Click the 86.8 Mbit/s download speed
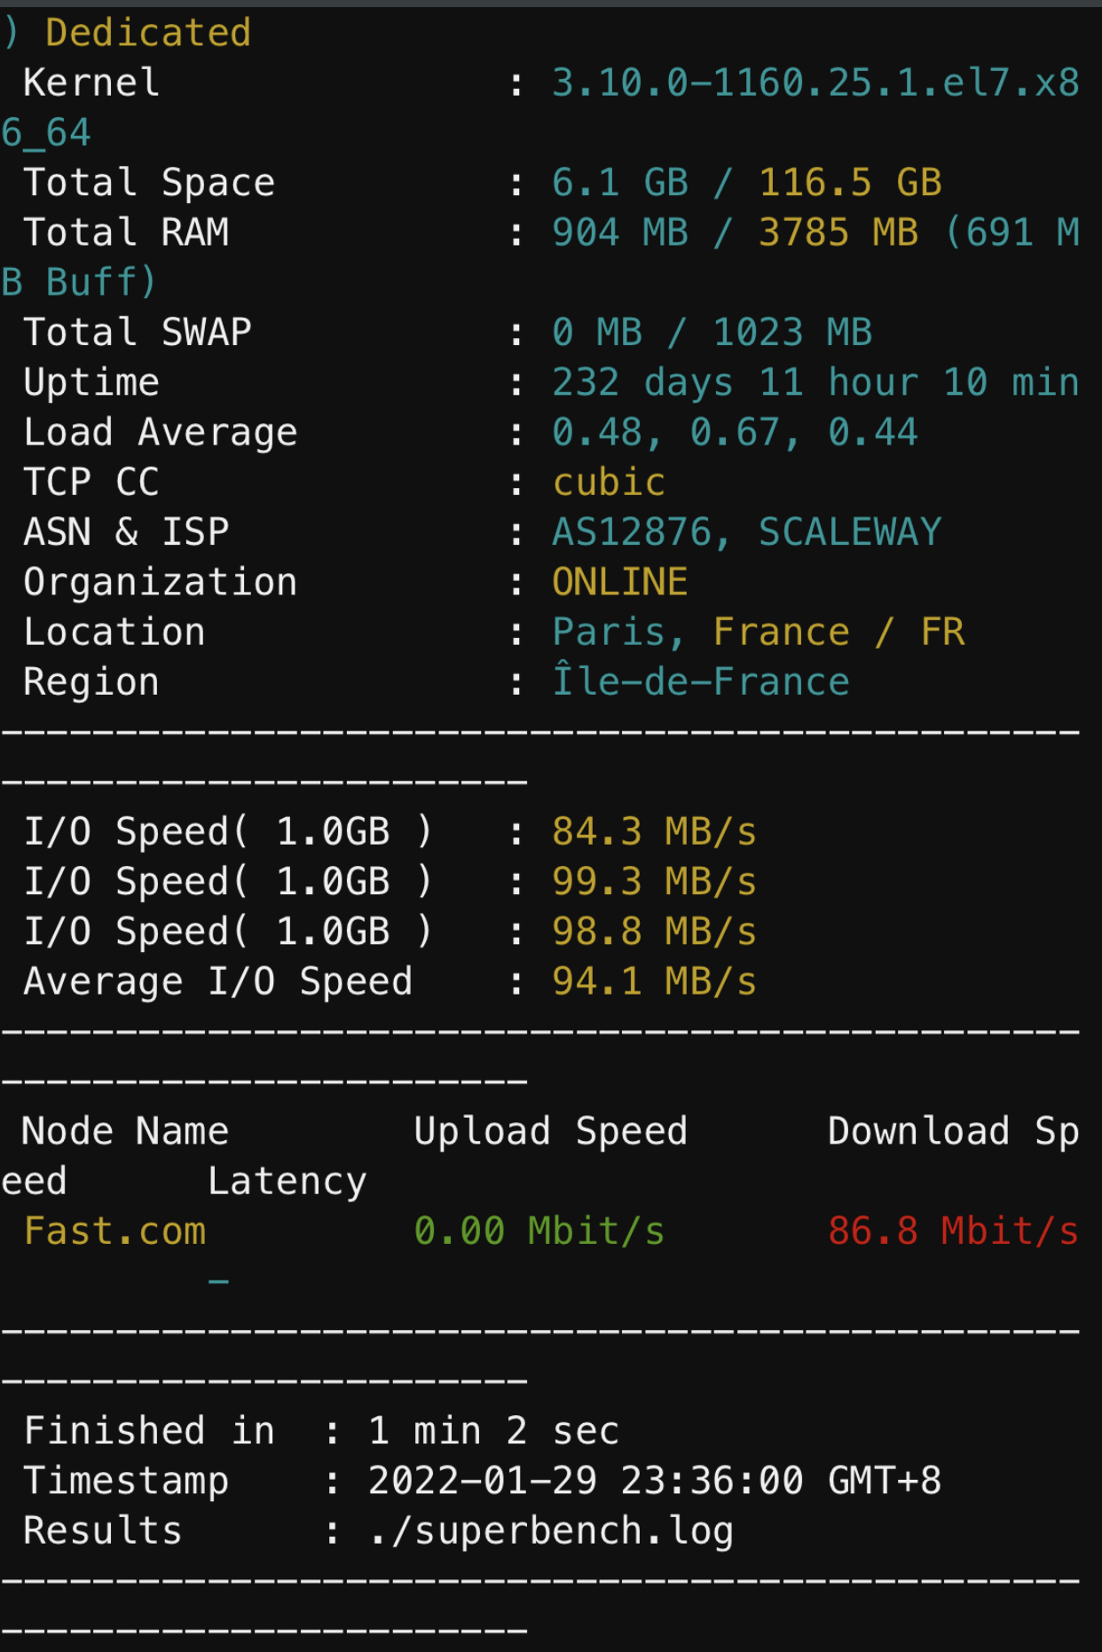Screen dimensions: 1102x1652 click(x=954, y=1231)
